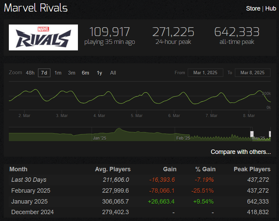Screen dimensions: 279x221
Task: Click the 642,333 all-time peak figure
Action: tap(237, 32)
